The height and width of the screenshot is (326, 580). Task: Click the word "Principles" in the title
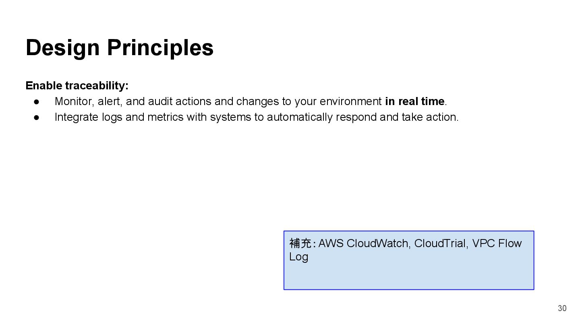coord(160,48)
